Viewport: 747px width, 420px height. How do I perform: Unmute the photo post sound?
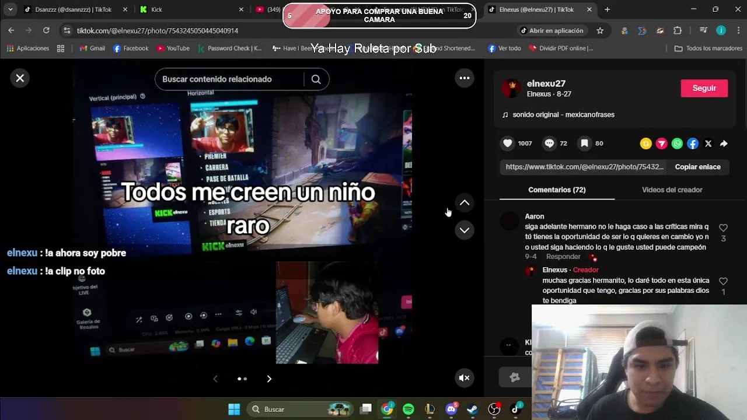(465, 378)
